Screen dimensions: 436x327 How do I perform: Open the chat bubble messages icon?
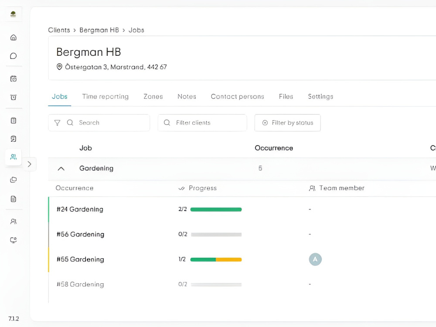[x=14, y=56]
